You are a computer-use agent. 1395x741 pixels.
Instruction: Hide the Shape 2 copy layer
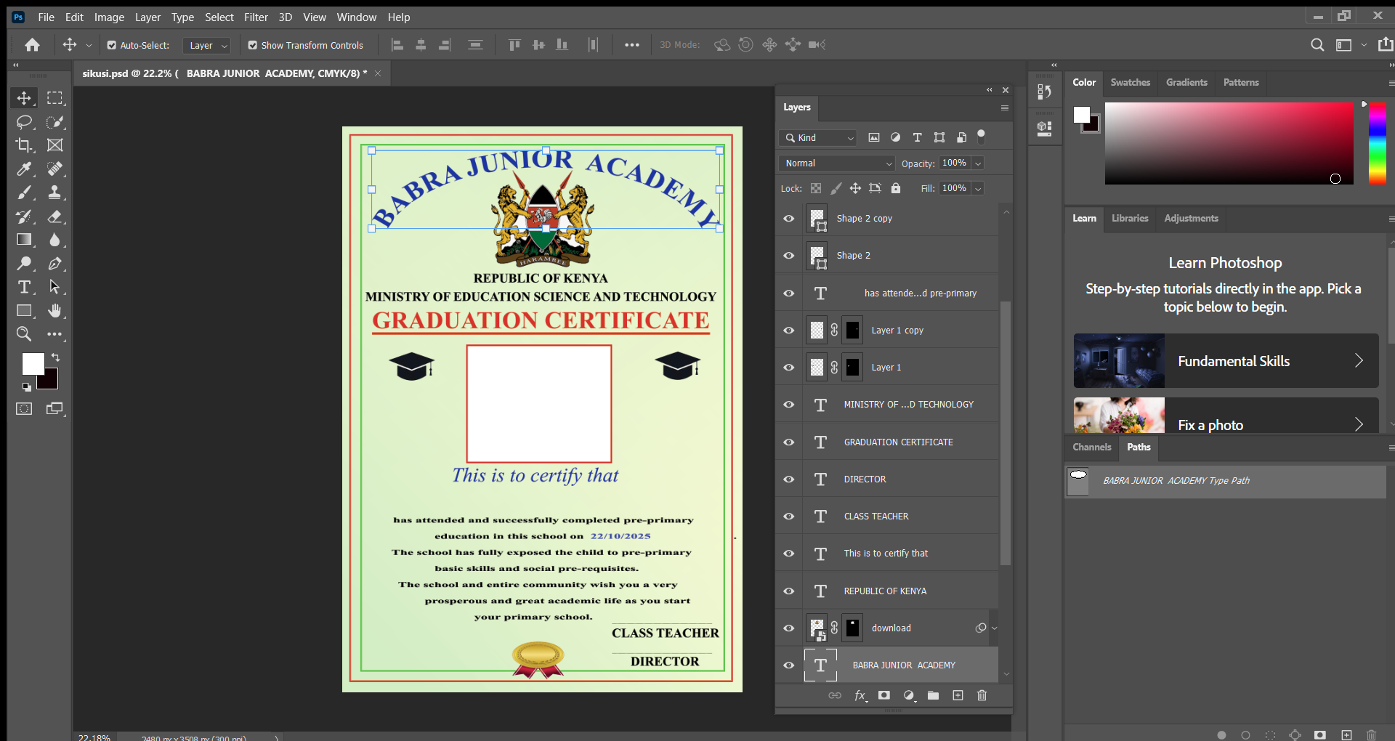point(789,219)
